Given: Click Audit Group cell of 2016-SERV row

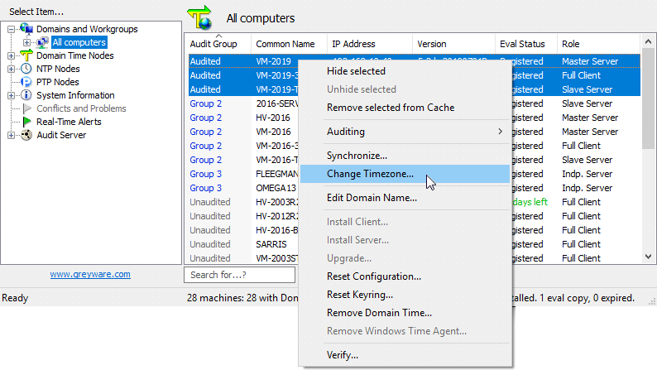Looking at the screenshot, I should (x=206, y=103).
